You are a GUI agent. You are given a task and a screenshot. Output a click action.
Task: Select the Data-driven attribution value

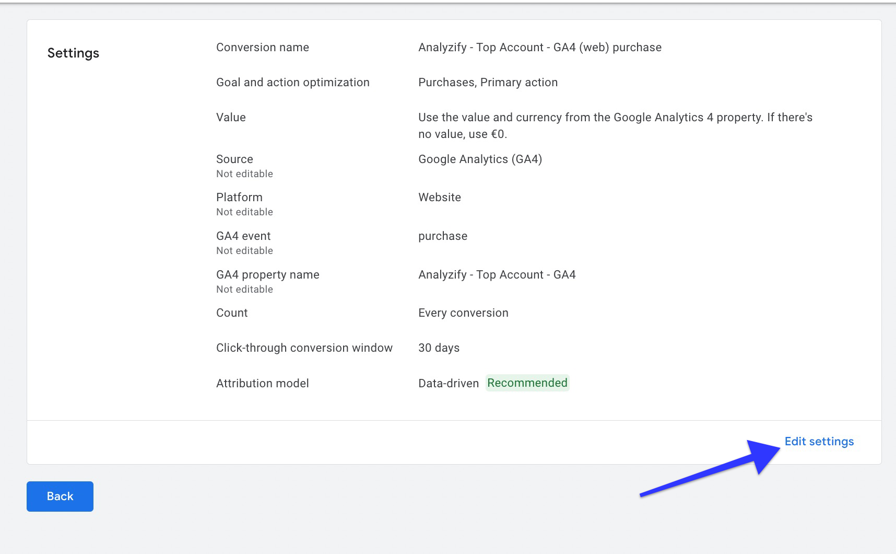(449, 384)
